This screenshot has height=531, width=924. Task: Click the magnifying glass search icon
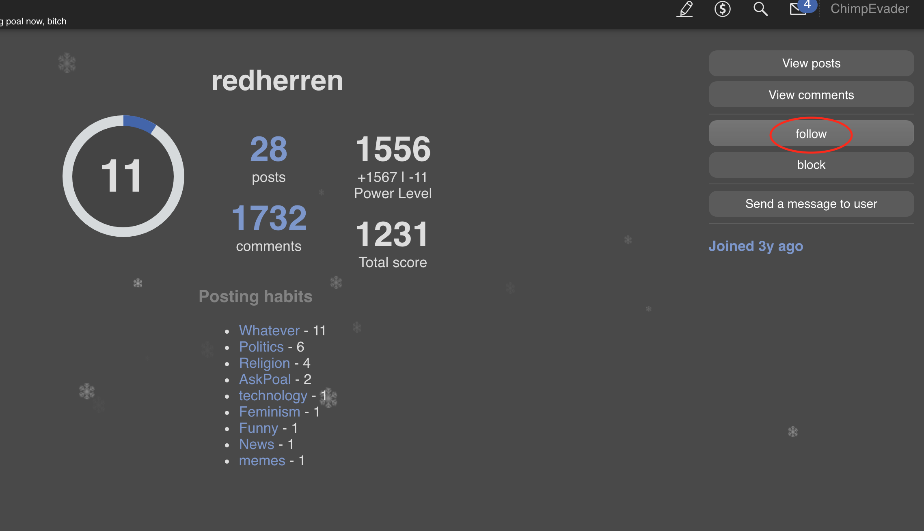tap(760, 9)
